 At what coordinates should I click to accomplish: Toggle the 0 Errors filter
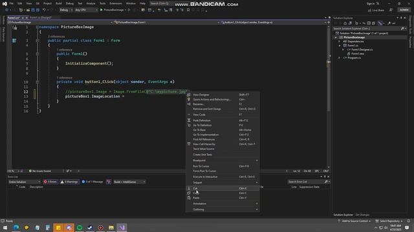(x=50, y=182)
